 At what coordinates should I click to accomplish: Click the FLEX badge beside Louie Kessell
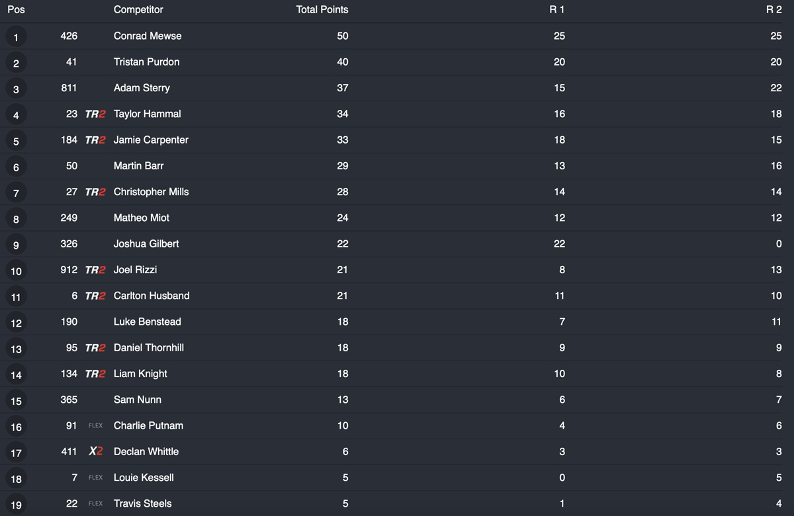96,478
